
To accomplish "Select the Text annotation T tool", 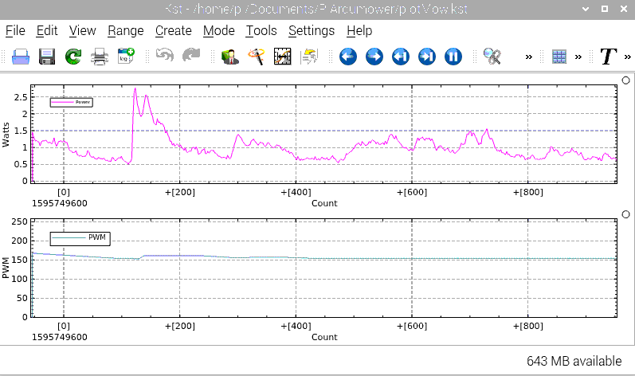I will point(608,57).
